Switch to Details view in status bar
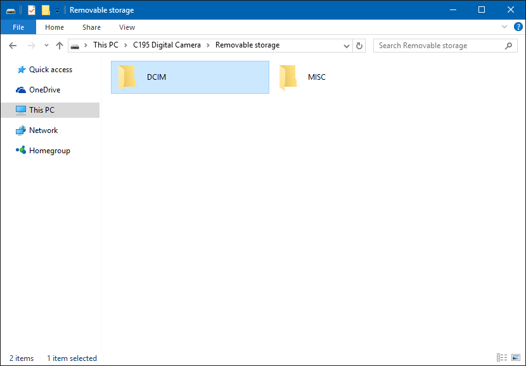This screenshot has height=366, width=526. click(x=501, y=357)
